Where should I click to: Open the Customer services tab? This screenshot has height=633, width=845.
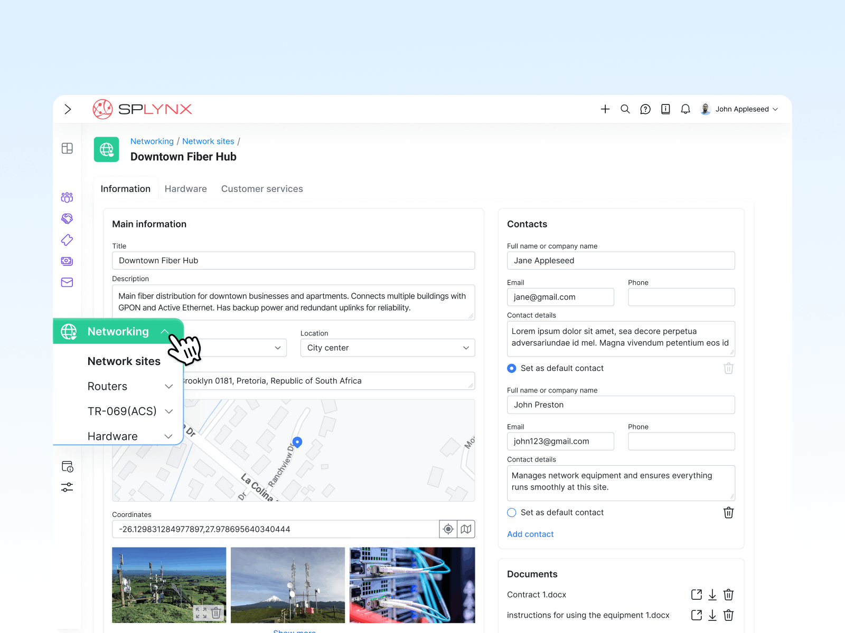[261, 189]
